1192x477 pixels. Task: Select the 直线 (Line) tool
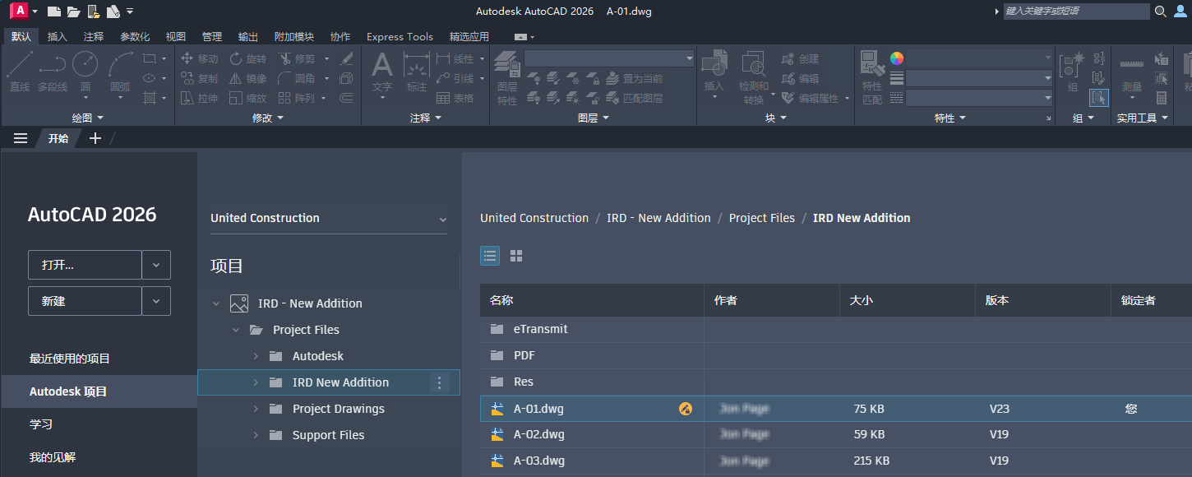point(20,72)
